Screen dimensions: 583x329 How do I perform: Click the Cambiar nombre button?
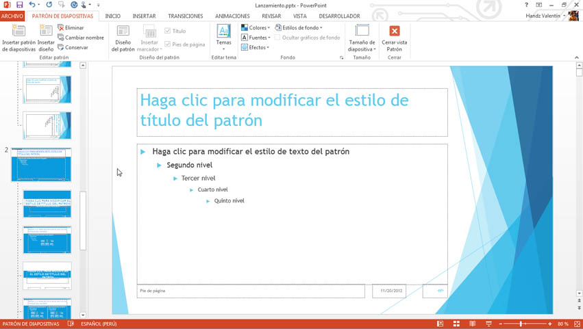(x=80, y=38)
